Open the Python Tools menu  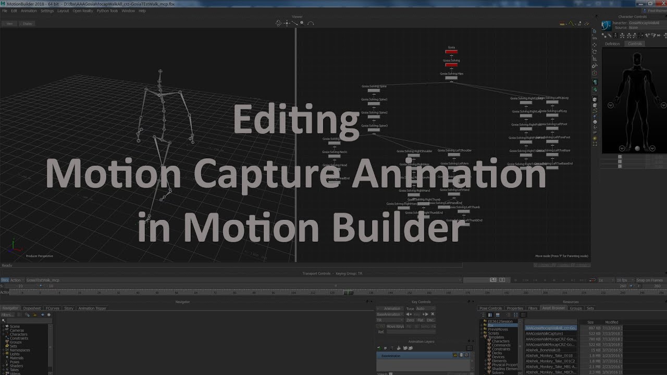tap(107, 10)
